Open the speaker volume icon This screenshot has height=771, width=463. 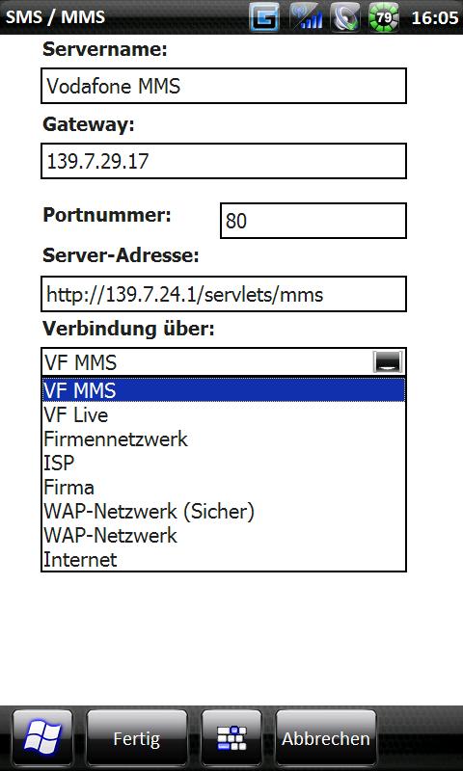[x=345, y=17]
